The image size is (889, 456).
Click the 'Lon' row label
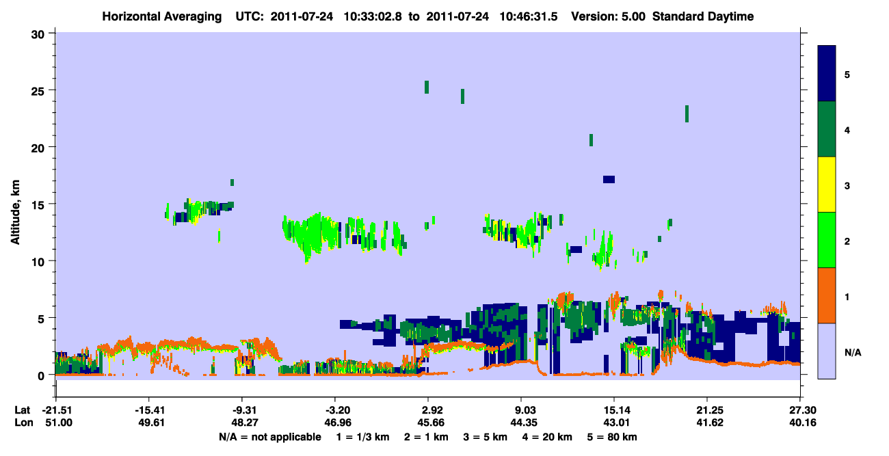23,423
